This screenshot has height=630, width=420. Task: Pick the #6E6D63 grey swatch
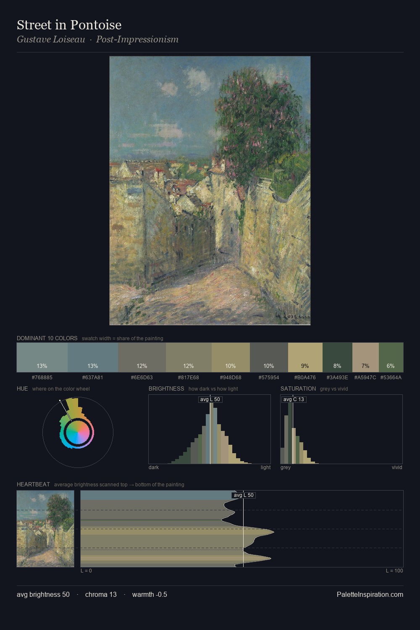tap(142, 357)
